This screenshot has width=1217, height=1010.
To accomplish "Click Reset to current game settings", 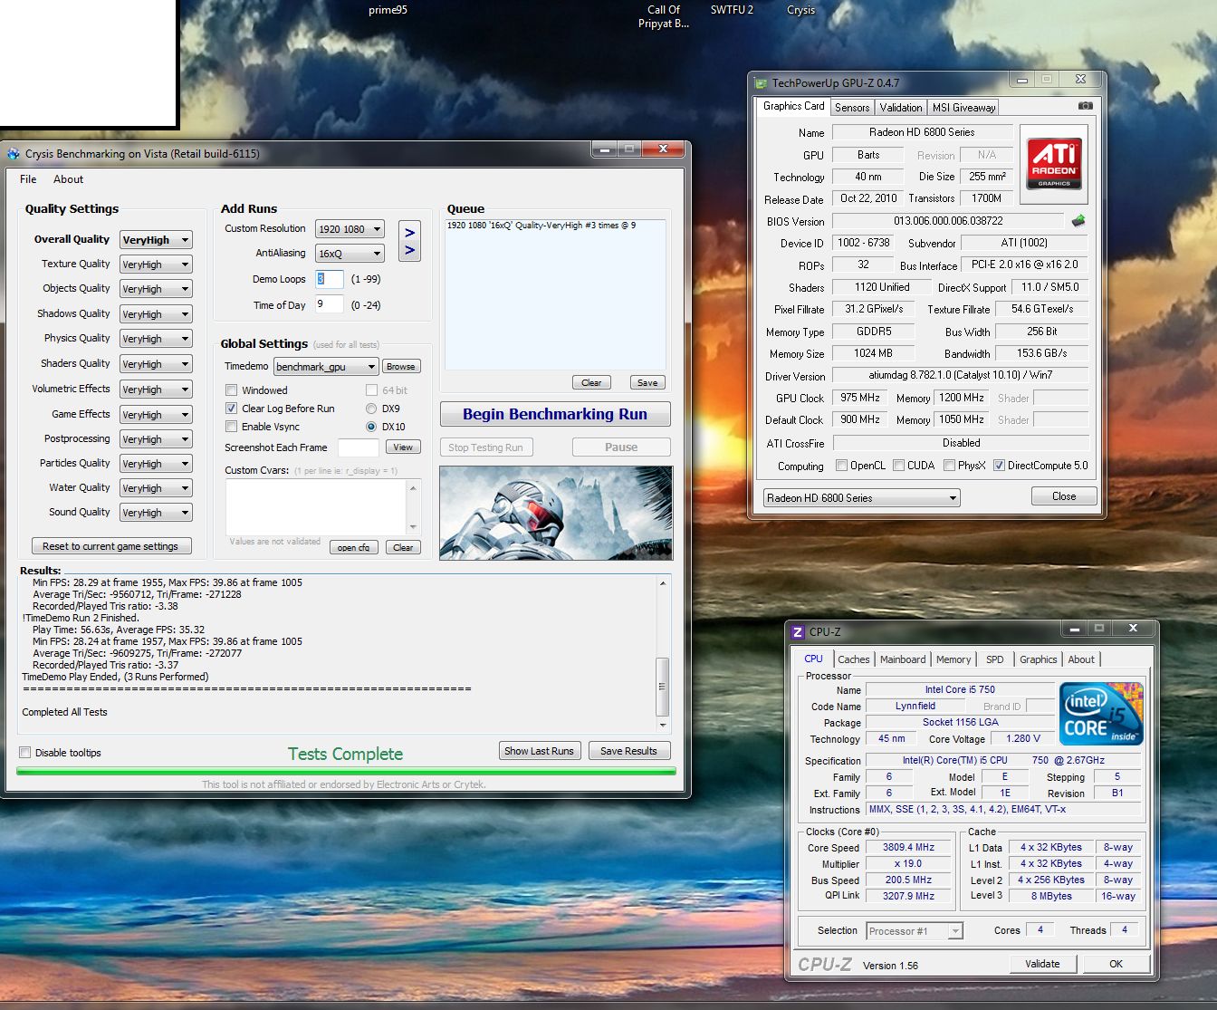I will (x=110, y=546).
